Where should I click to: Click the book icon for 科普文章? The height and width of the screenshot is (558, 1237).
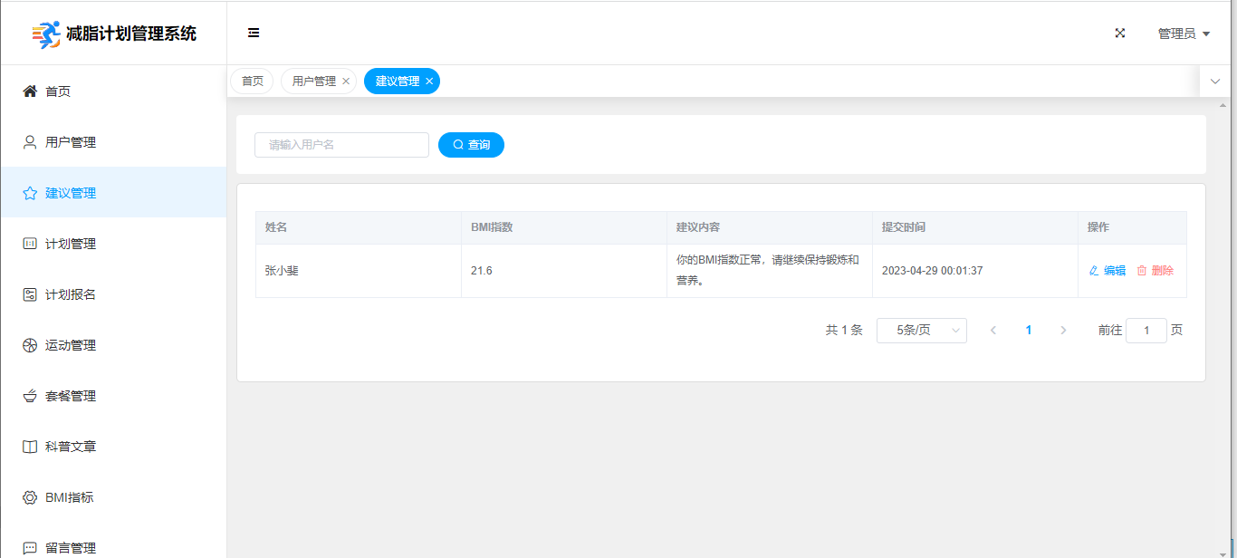pyautogui.click(x=30, y=447)
